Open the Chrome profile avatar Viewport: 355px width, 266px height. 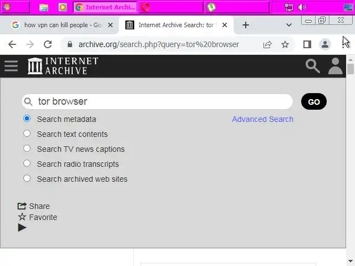coord(325,44)
